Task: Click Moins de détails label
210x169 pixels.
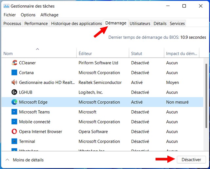Action: coord(28,160)
